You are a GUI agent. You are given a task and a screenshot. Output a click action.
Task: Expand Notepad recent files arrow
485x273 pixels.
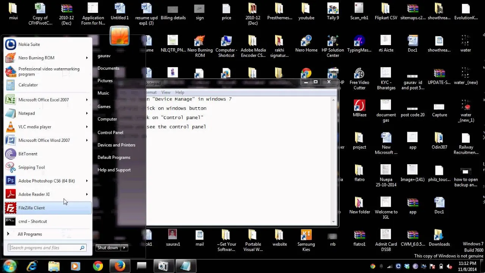tap(87, 113)
